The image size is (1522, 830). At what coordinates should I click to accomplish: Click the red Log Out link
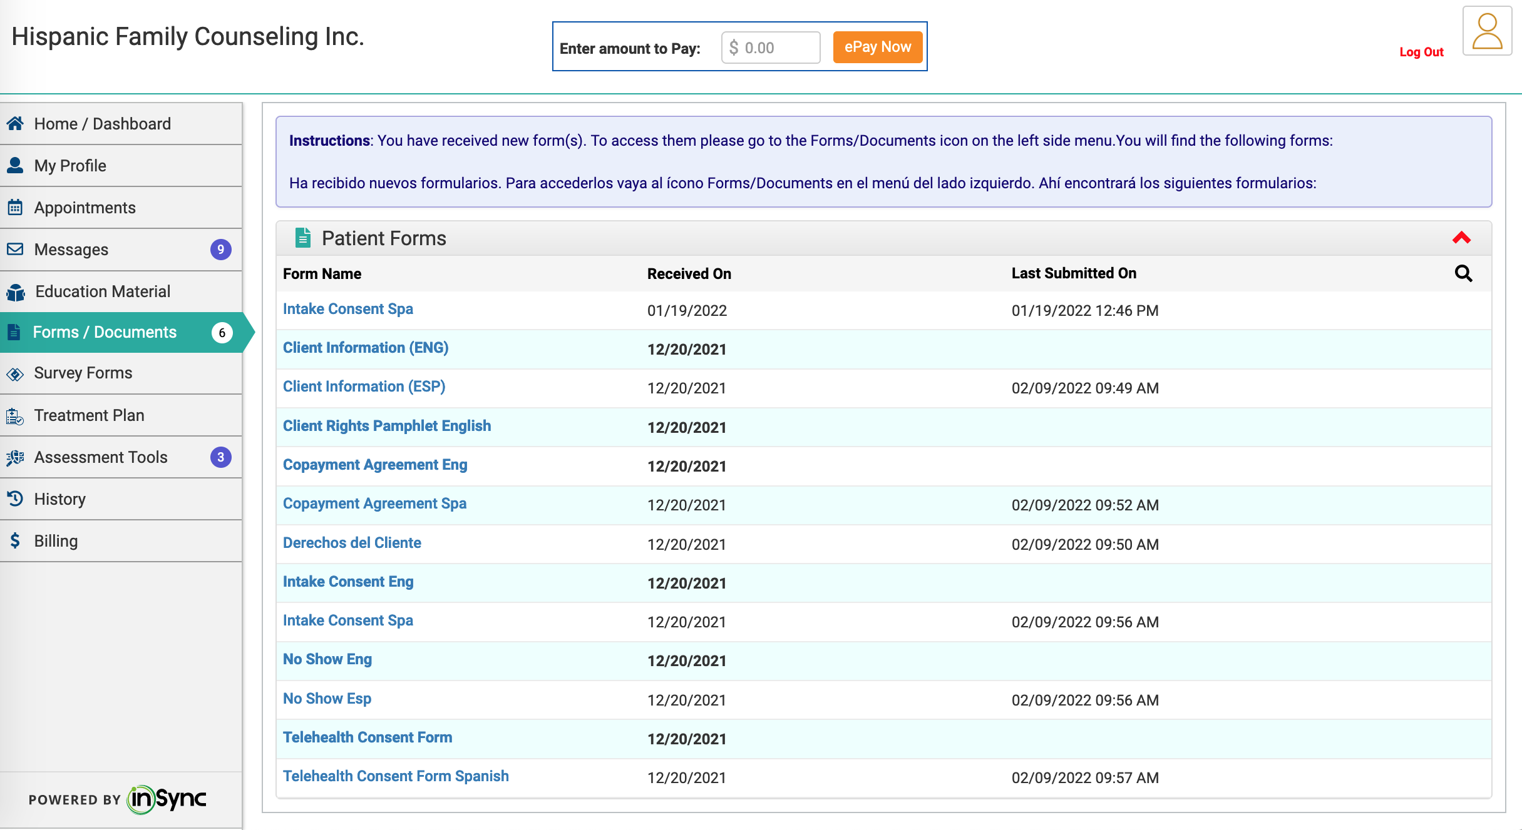click(x=1421, y=52)
